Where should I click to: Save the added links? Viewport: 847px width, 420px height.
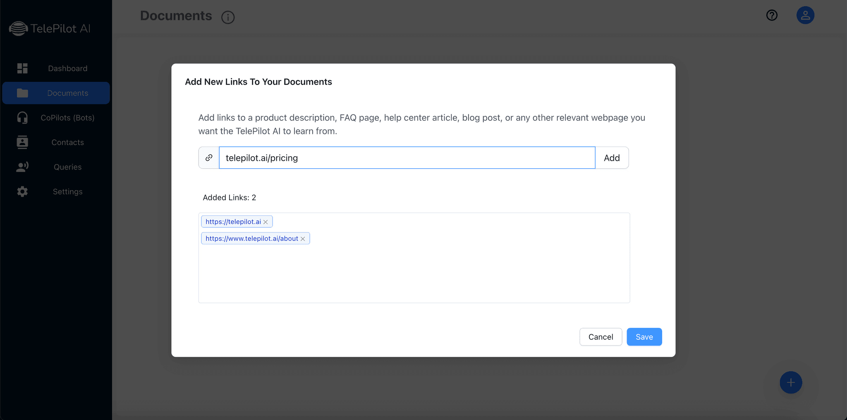click(x=644, y=337)
